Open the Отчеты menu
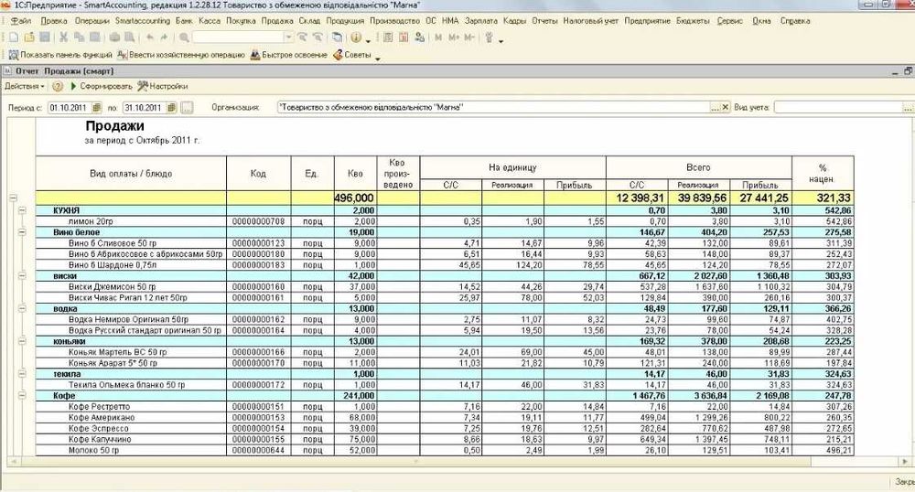Screen dimensions: 915x492 point(544,20)
